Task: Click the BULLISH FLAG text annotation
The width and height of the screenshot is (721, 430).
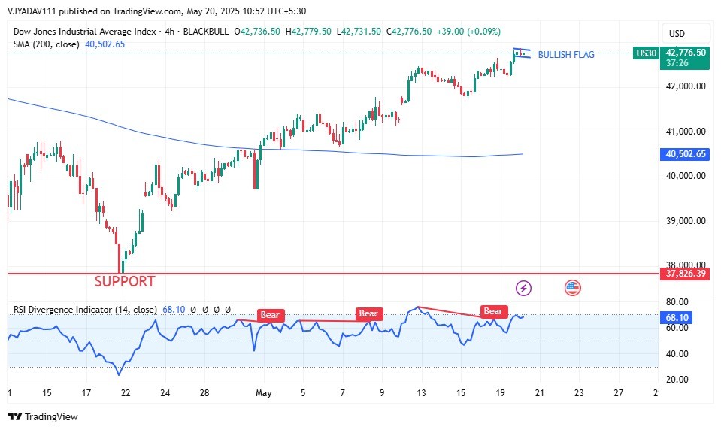Action: point(566,55)
